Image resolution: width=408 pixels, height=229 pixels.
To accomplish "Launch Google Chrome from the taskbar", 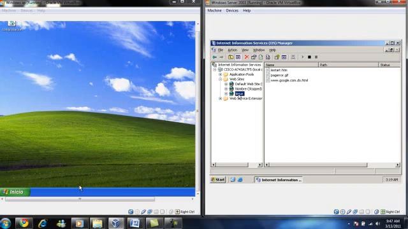I will (24, 223).
